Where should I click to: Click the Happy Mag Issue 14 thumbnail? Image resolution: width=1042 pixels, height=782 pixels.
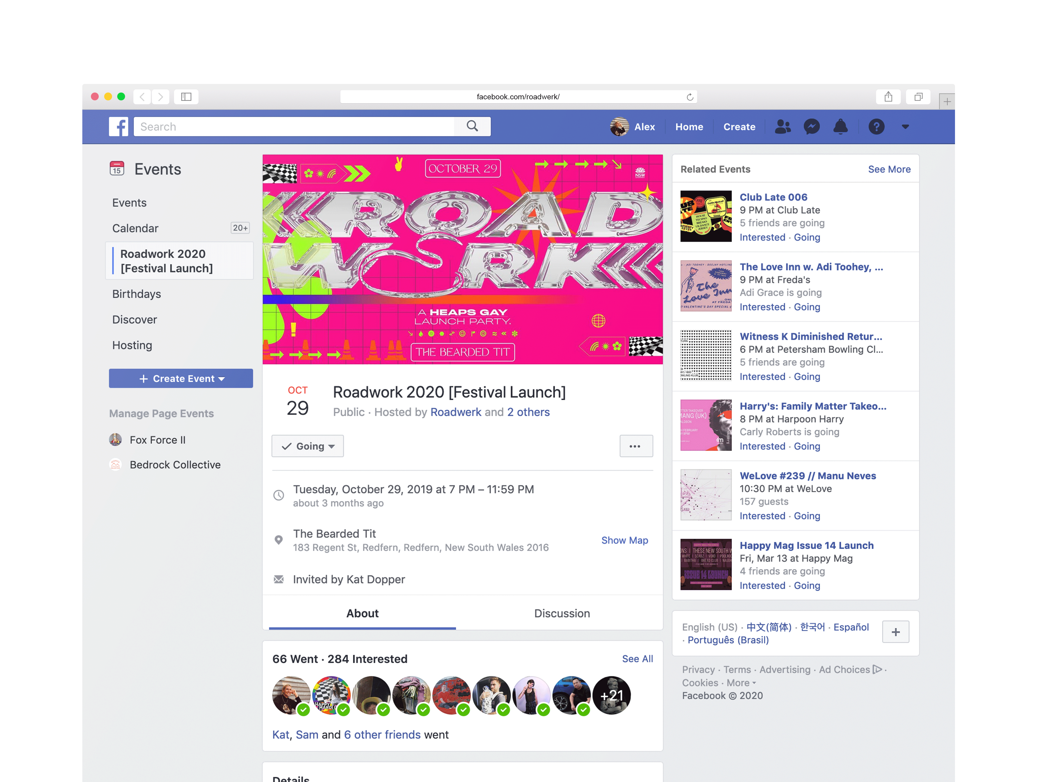[706, 564]
